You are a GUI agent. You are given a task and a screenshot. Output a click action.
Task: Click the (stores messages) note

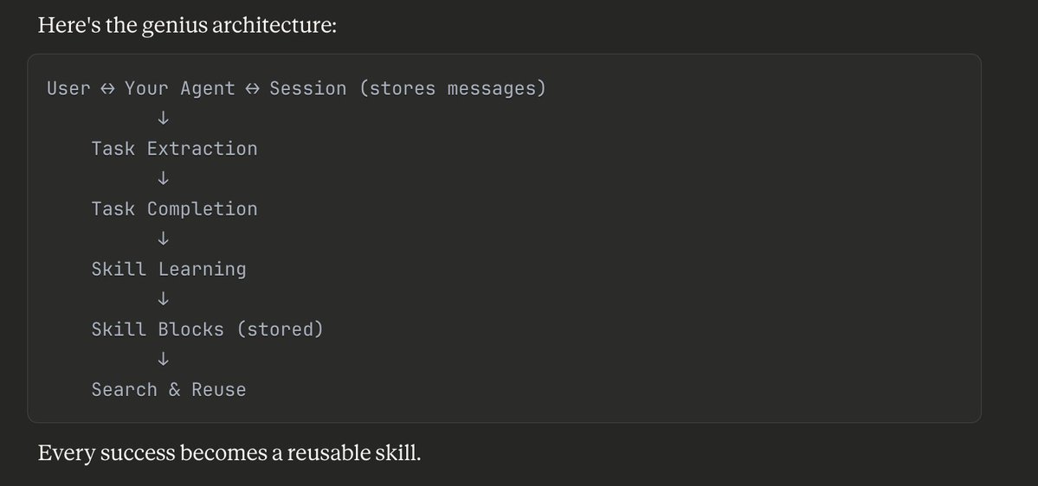pos(451,89)
